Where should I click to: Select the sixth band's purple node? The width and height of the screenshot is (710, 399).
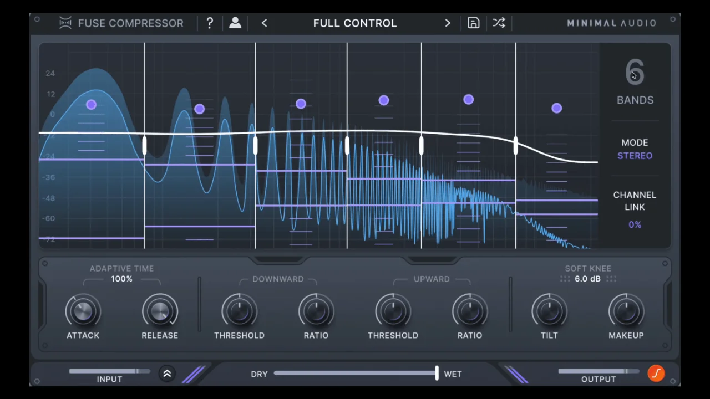[557, 109]
